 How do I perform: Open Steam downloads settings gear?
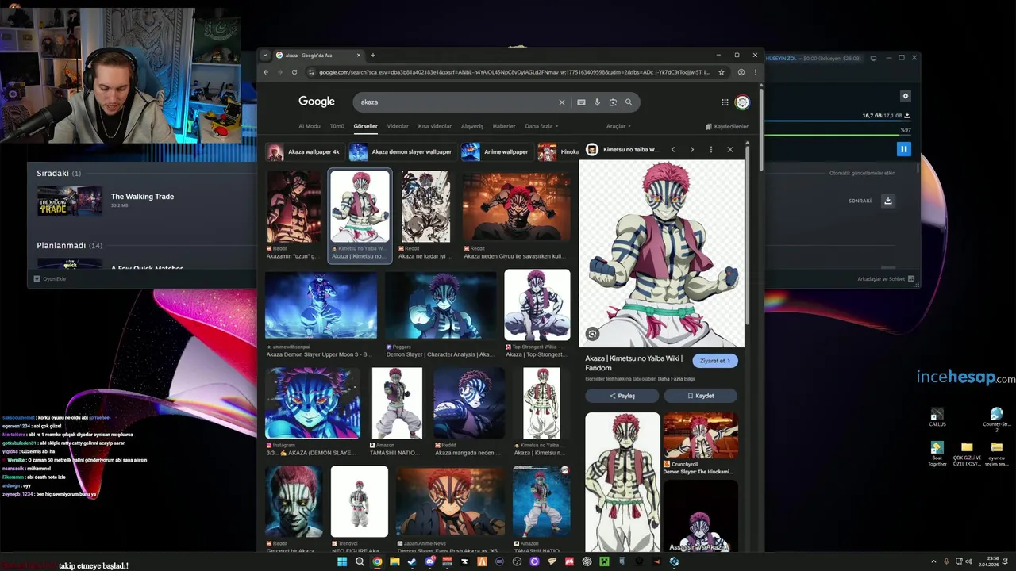[x=906, y=96]
